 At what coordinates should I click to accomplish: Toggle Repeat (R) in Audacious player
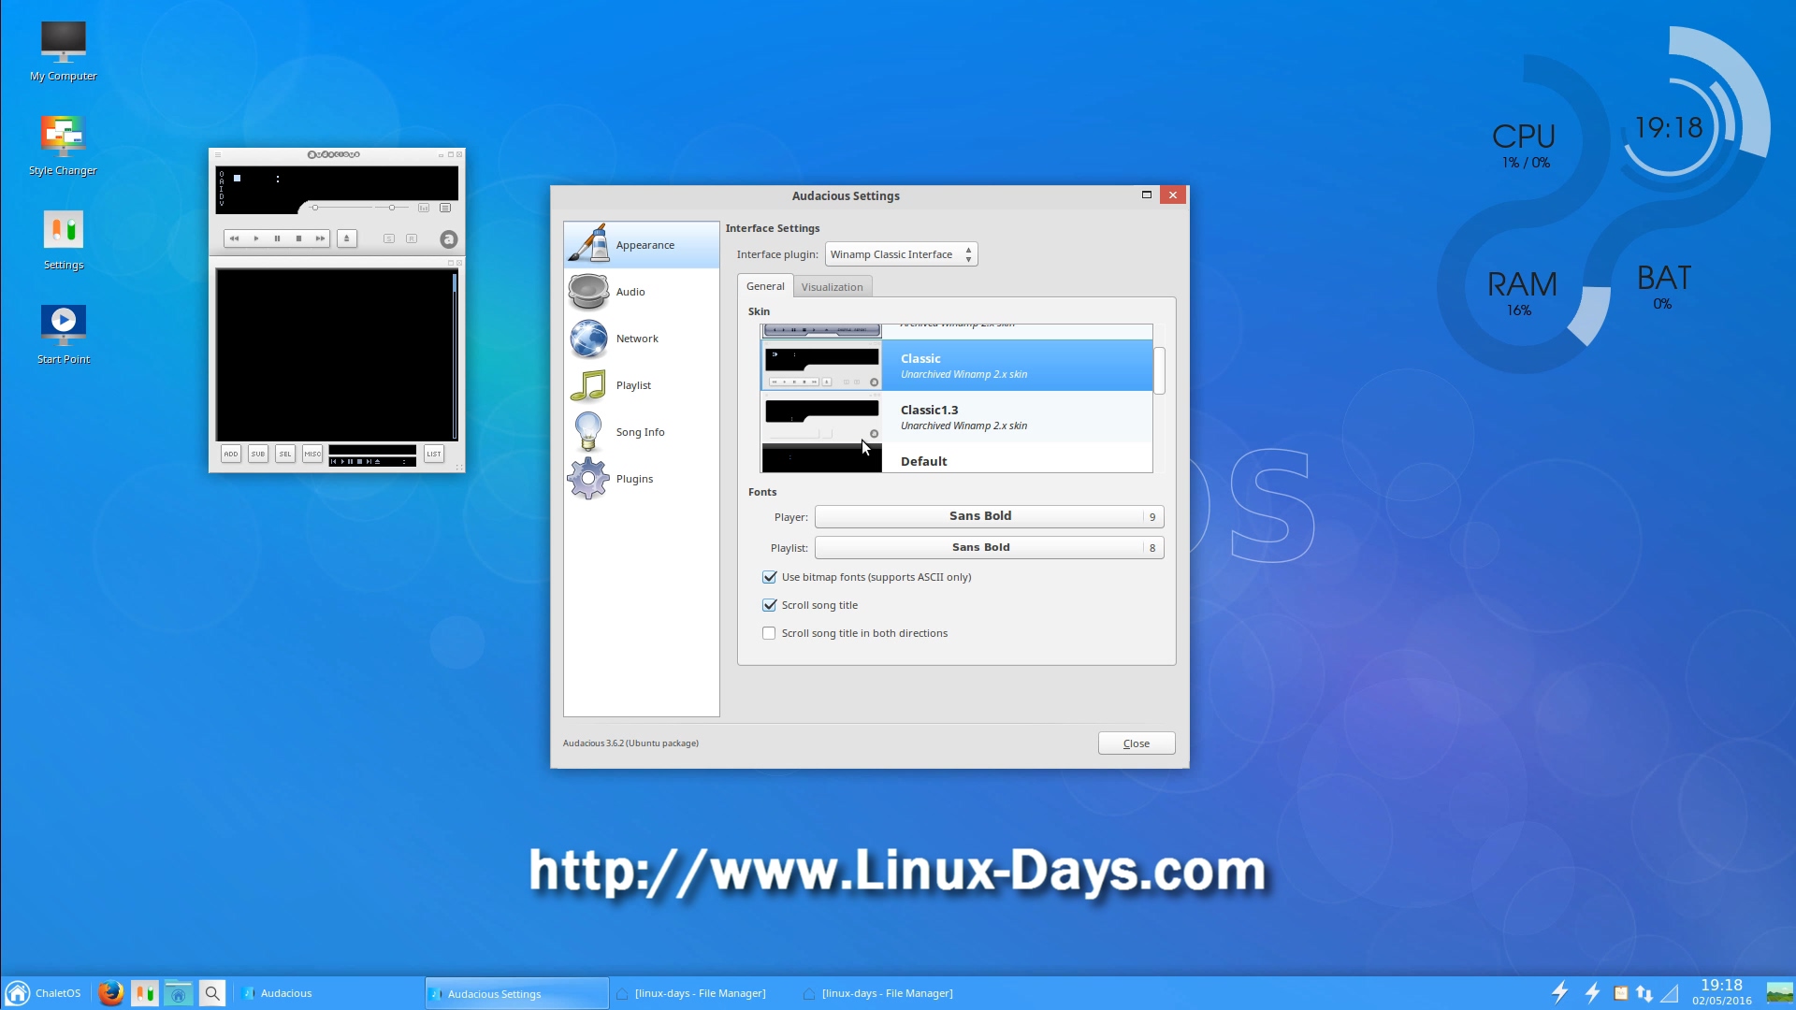click(x=412, y=238)
